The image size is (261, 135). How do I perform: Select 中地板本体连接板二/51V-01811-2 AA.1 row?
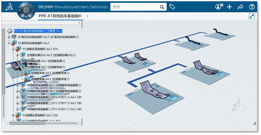[54, 103]
